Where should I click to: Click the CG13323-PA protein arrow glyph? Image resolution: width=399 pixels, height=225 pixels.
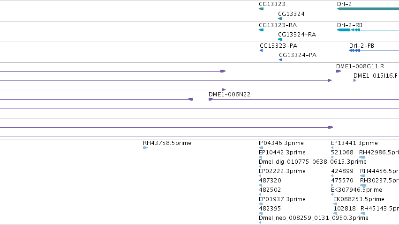click(x=261, y=51)
